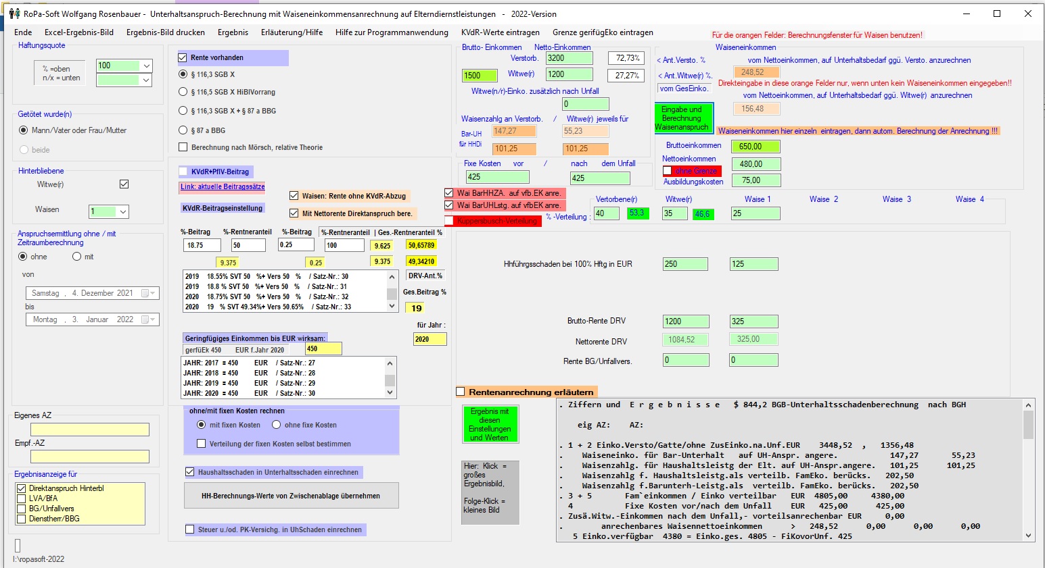Screen dimensions: 1045x568
Task: Choose 'ohne fixe Kosten' radio button
Action: click(277, 425)
